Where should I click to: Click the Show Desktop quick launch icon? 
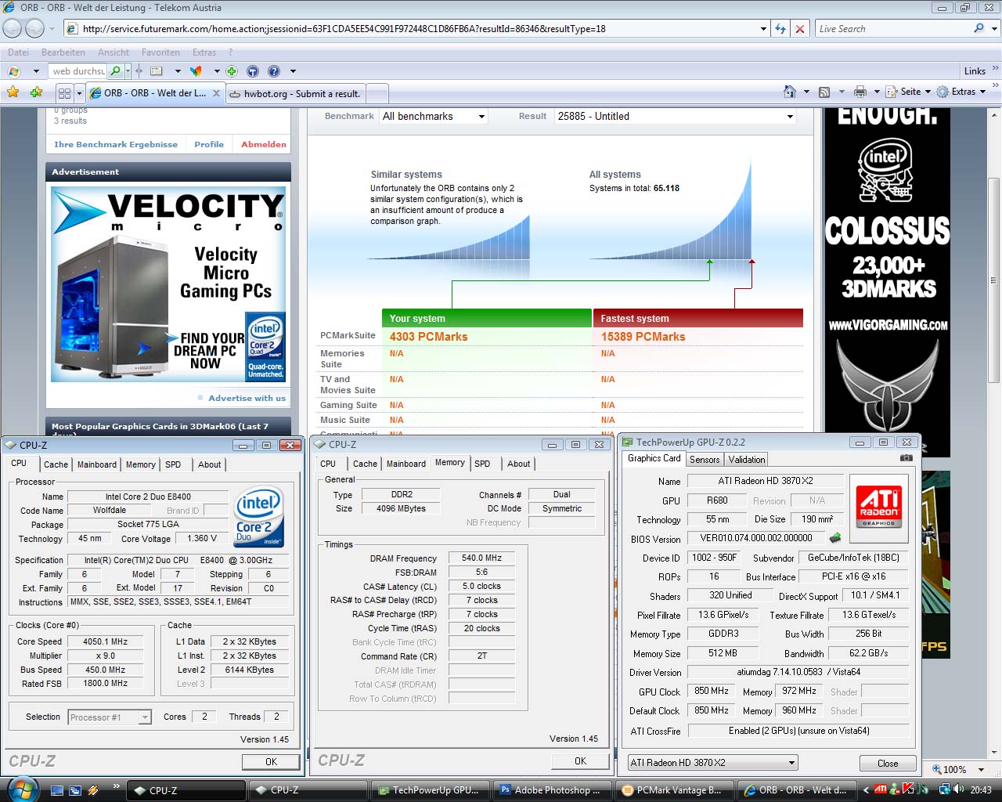[x=57, y=790]
